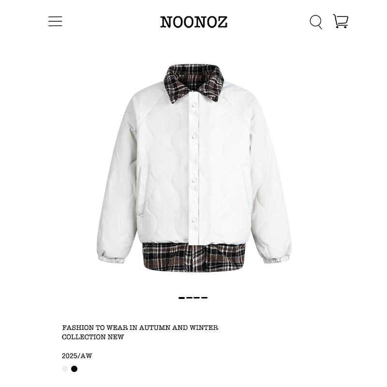Jump to the second carousel slide indicator
The image size is (387, 387).
189,298
